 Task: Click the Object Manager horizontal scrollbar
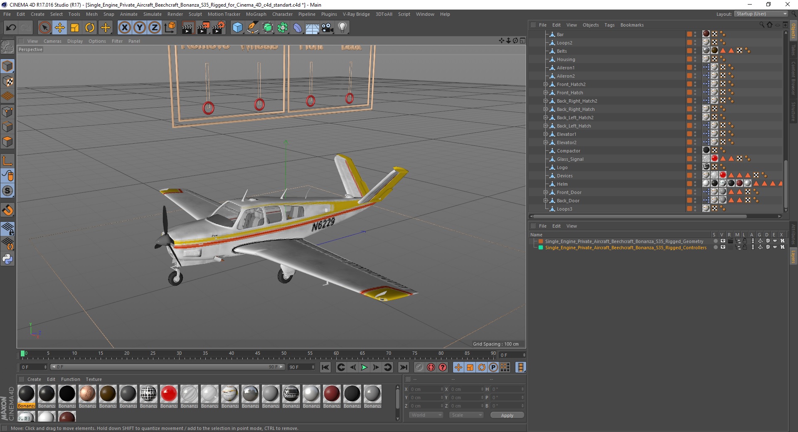(x=640, y=216)
